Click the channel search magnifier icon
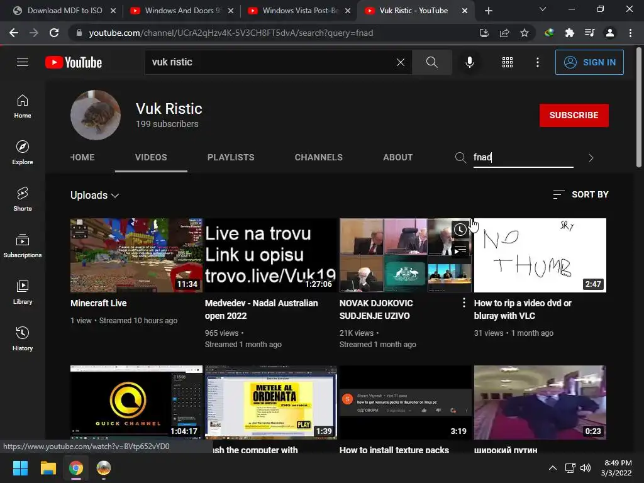The width and height of the screenshot is (644, 483). (460, 158)
